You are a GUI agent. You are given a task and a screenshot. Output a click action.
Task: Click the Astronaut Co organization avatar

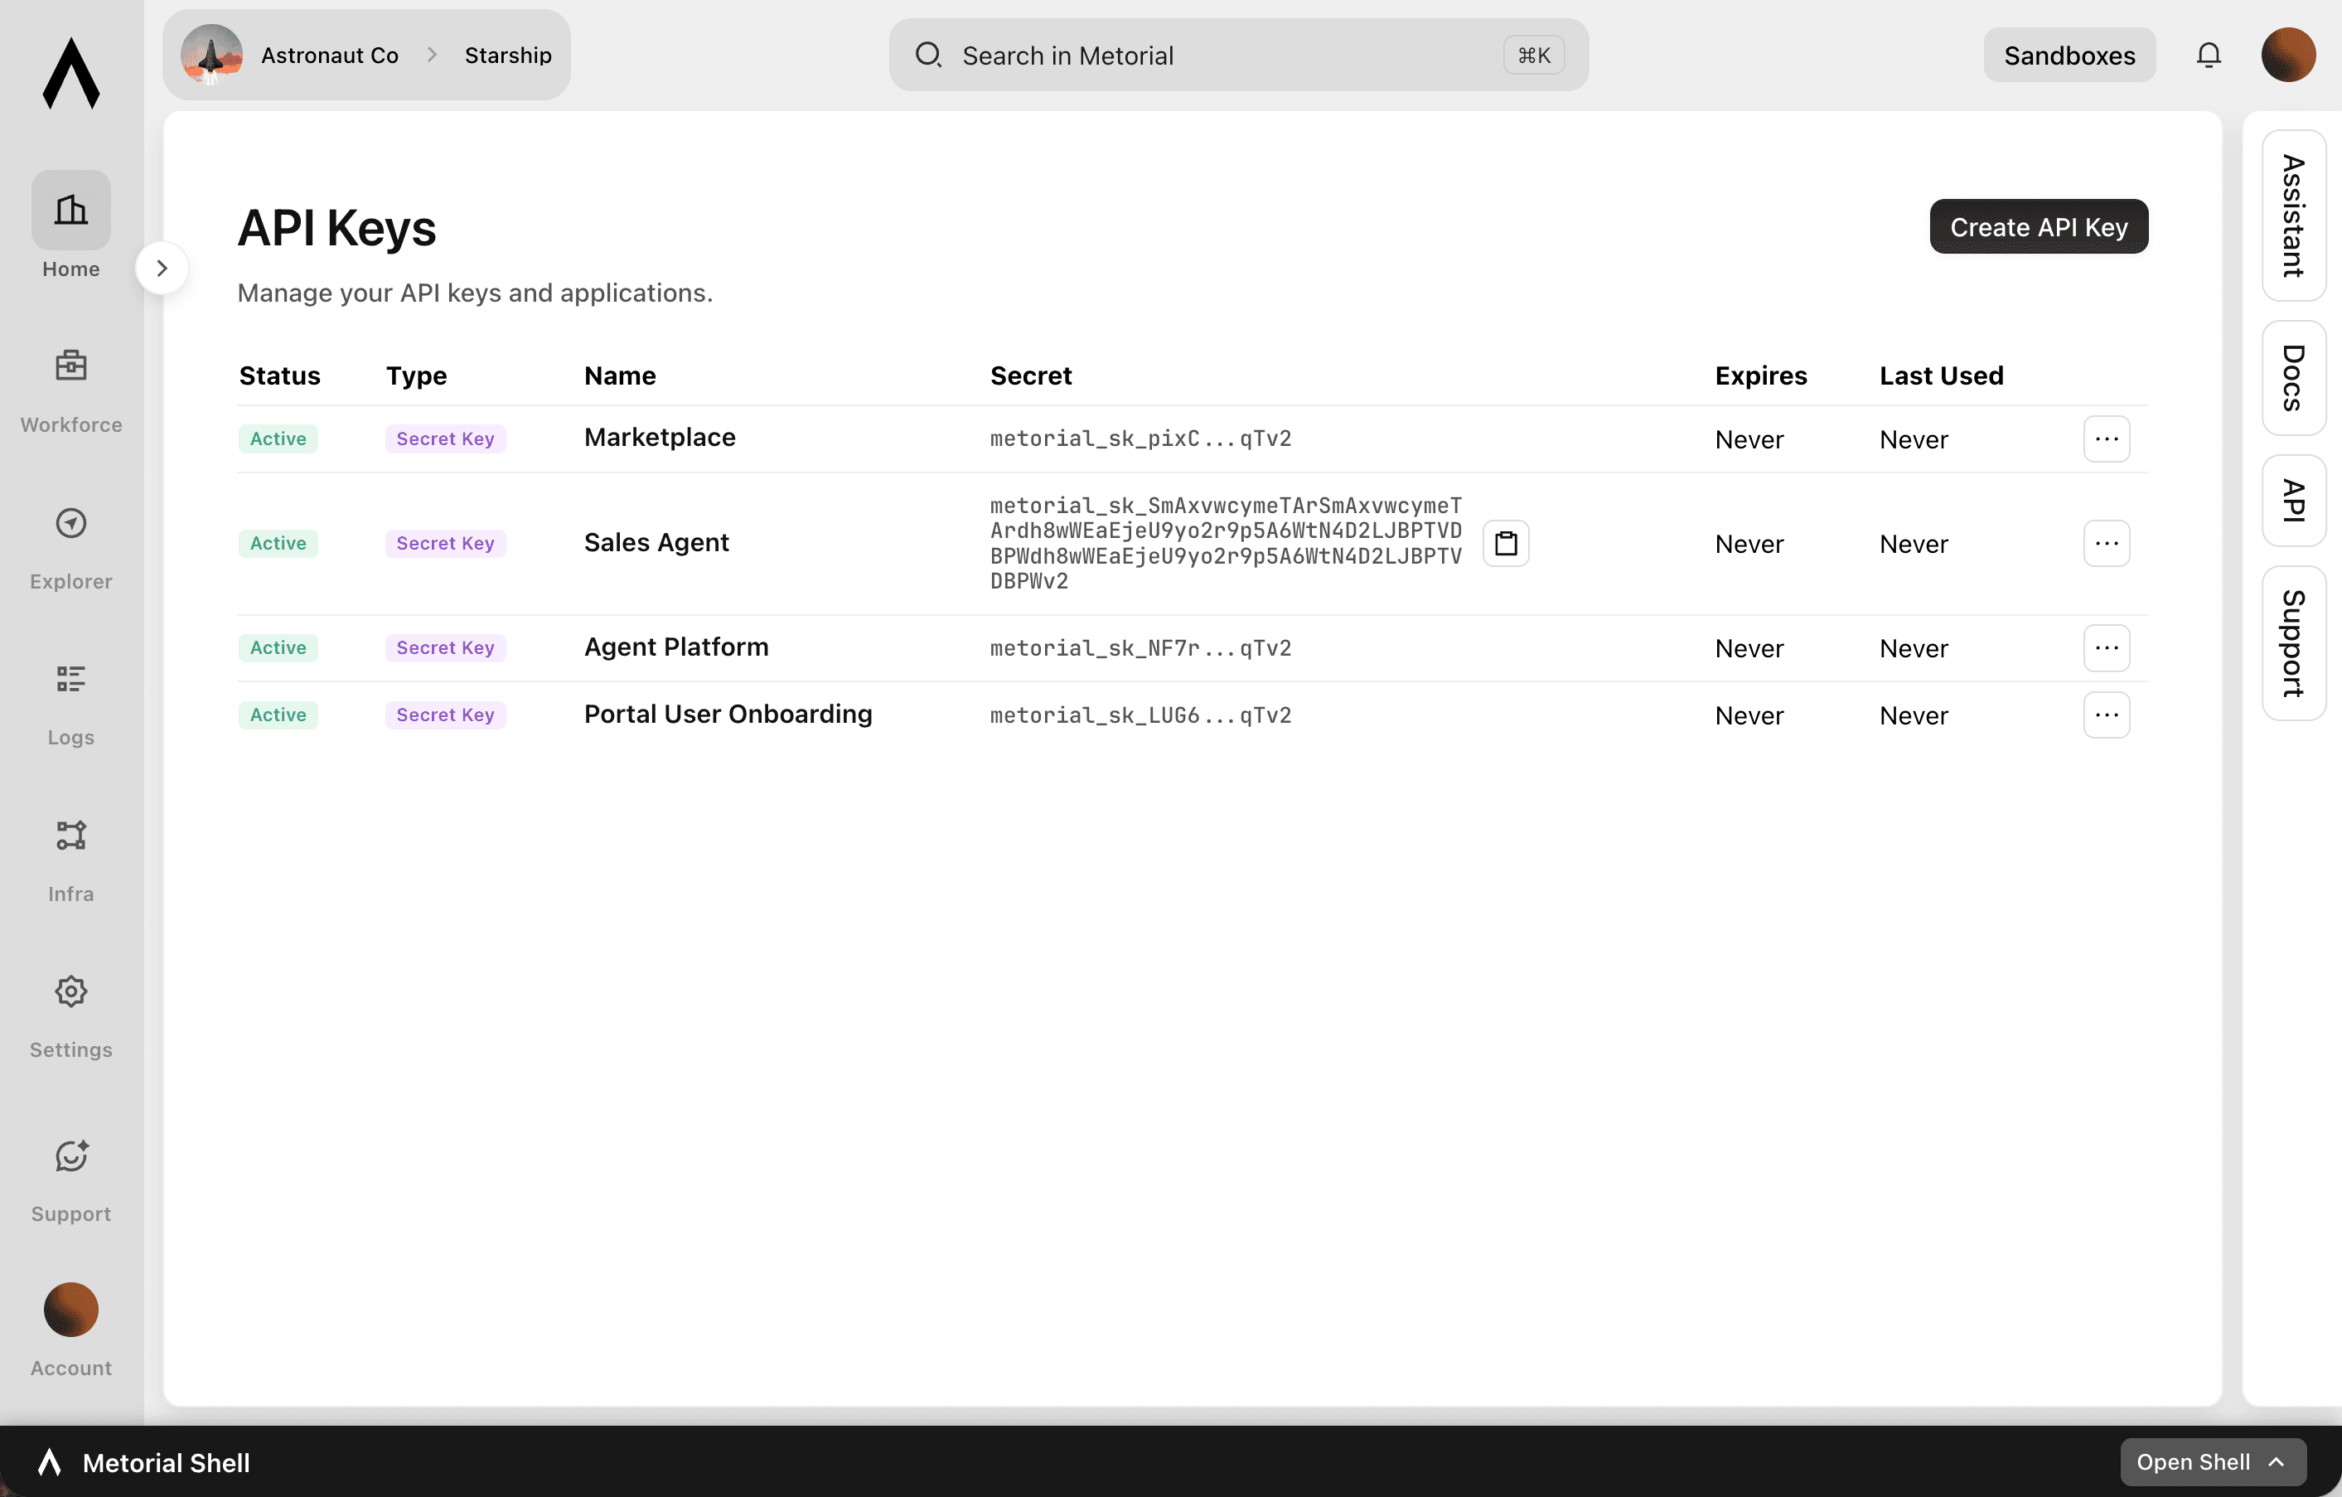tap(212, 56)
